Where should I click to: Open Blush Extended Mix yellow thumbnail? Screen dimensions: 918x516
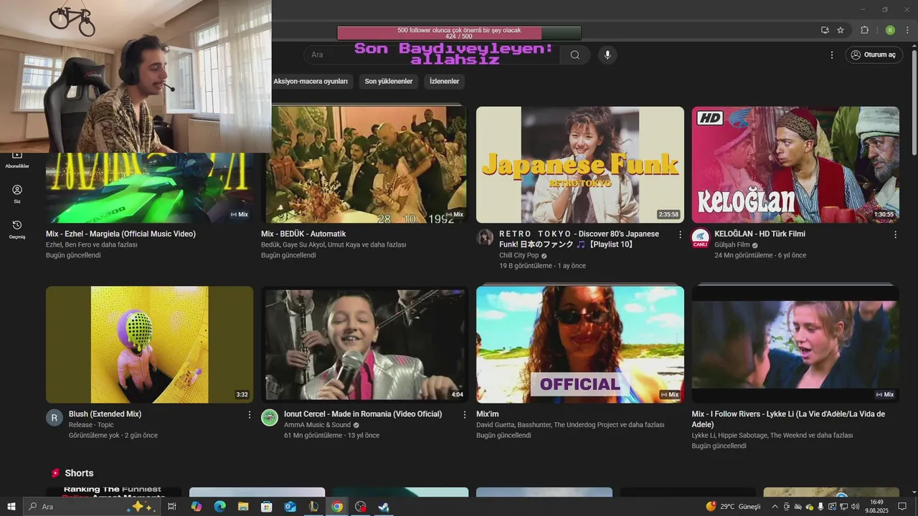(149, 345)
